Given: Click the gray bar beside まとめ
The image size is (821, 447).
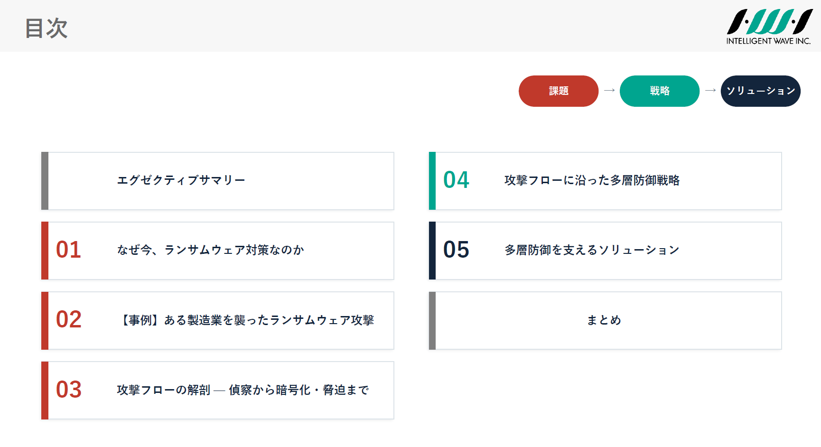Looking at the screenshot, I should 432,320.
